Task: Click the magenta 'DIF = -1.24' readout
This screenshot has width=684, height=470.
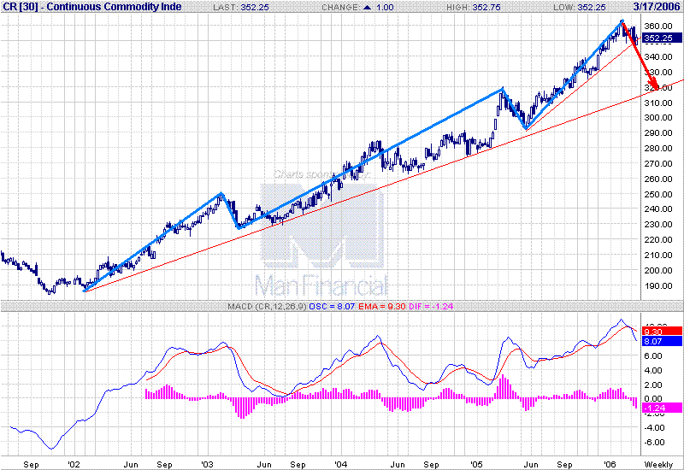Action: pos(431,307)
